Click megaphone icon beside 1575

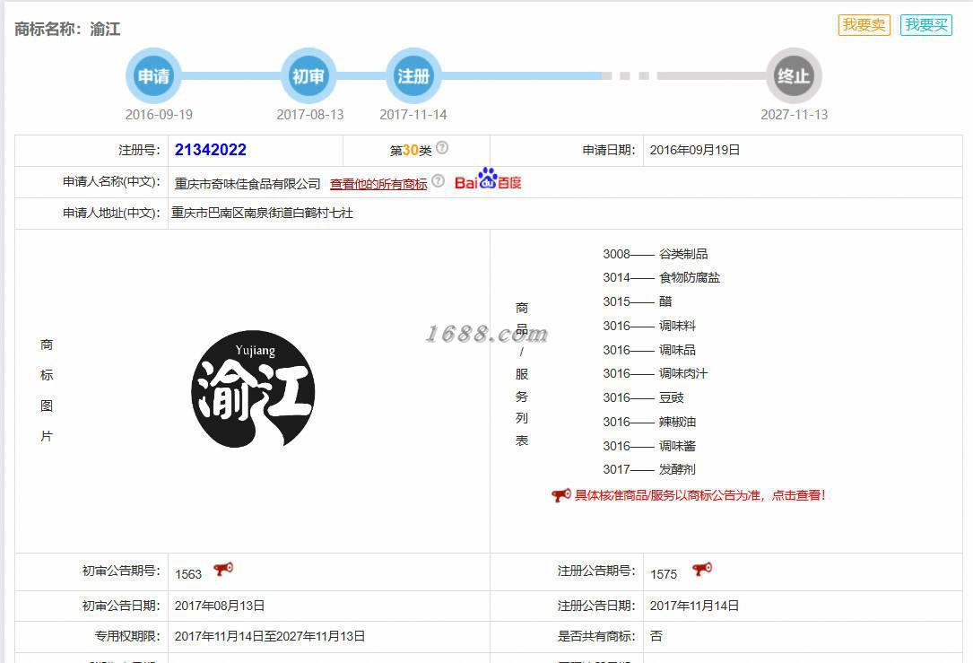702,569
